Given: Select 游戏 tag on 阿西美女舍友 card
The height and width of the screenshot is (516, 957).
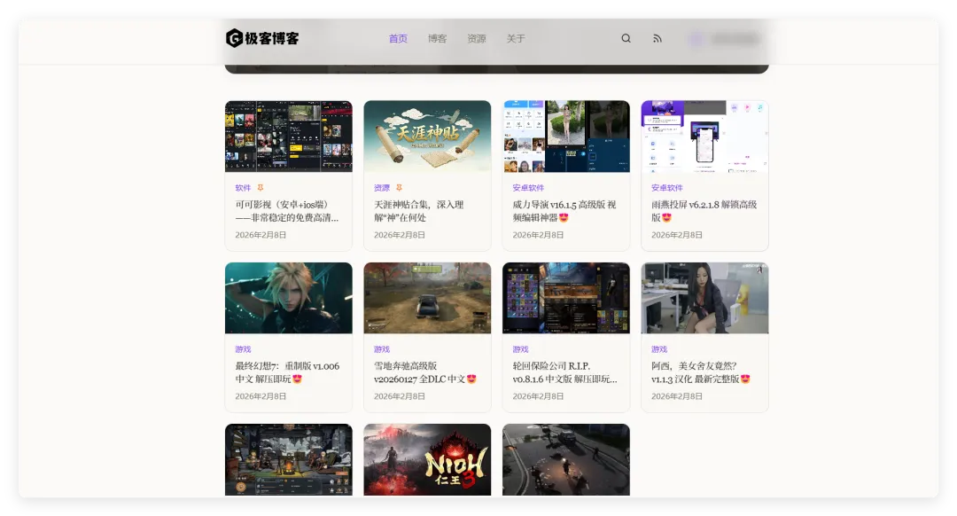Looking at the screenshot, I should click(x=659, y=349).
